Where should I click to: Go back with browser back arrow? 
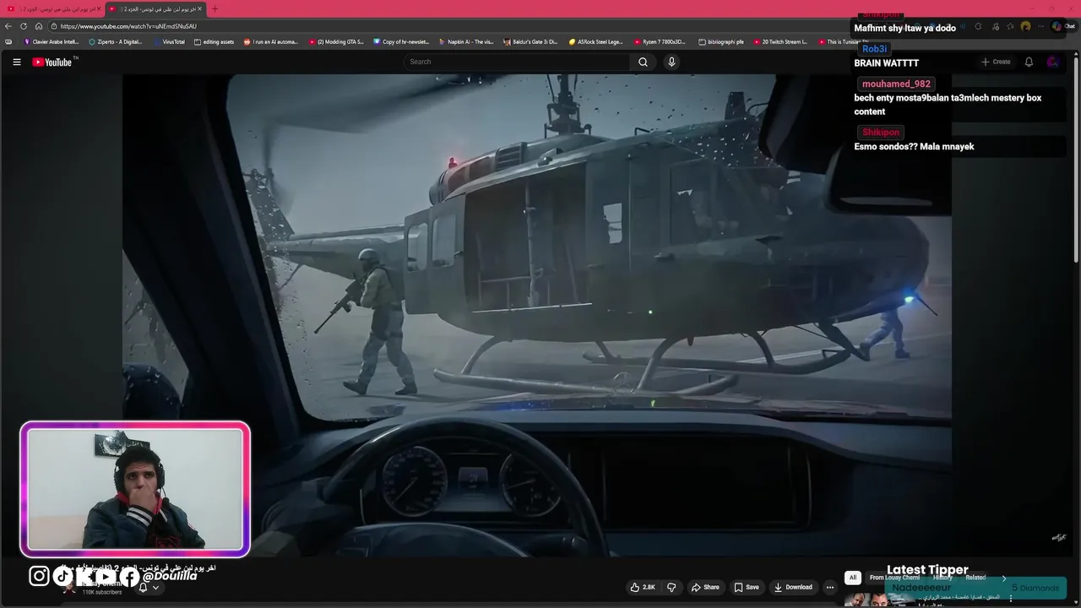[x=8, y=26]
